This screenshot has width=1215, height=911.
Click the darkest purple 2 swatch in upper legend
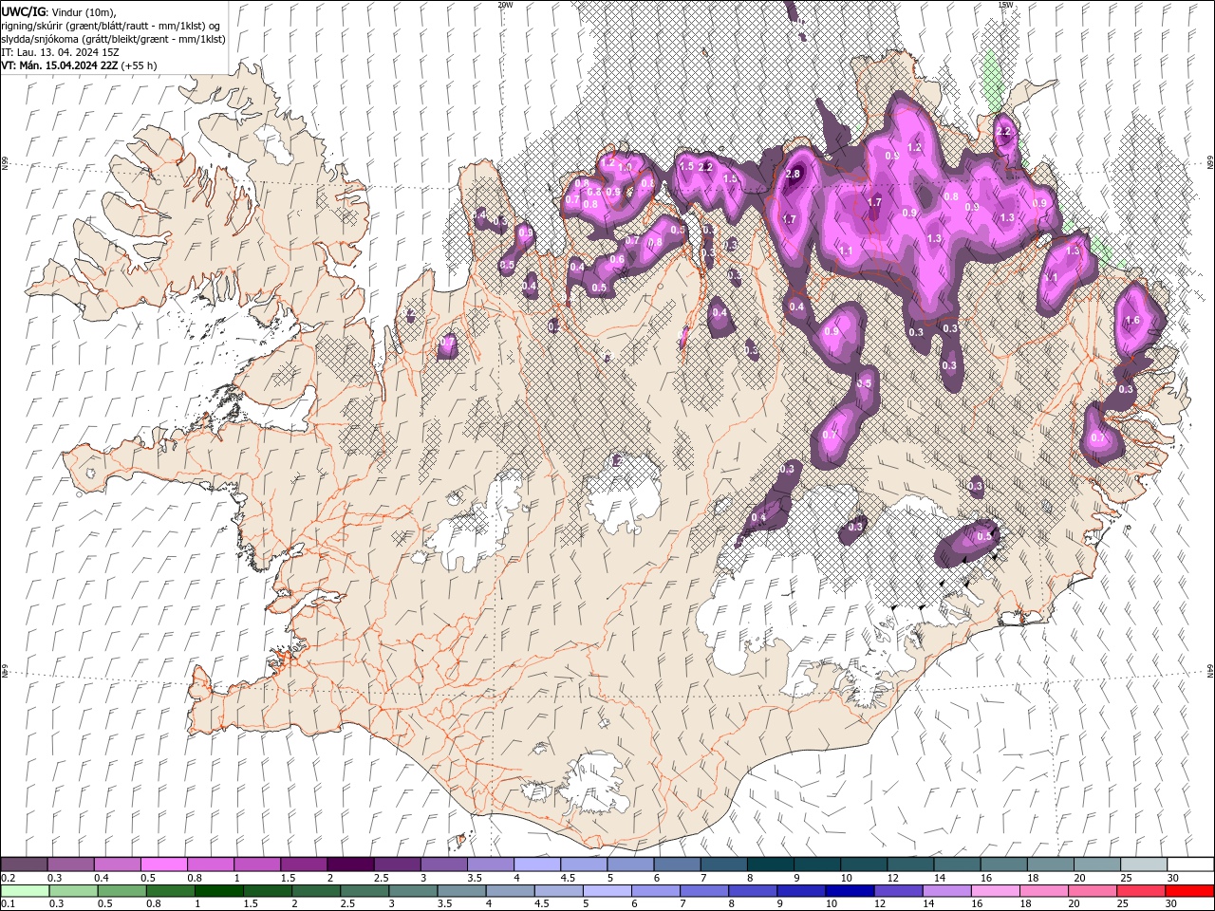point(349,865)
